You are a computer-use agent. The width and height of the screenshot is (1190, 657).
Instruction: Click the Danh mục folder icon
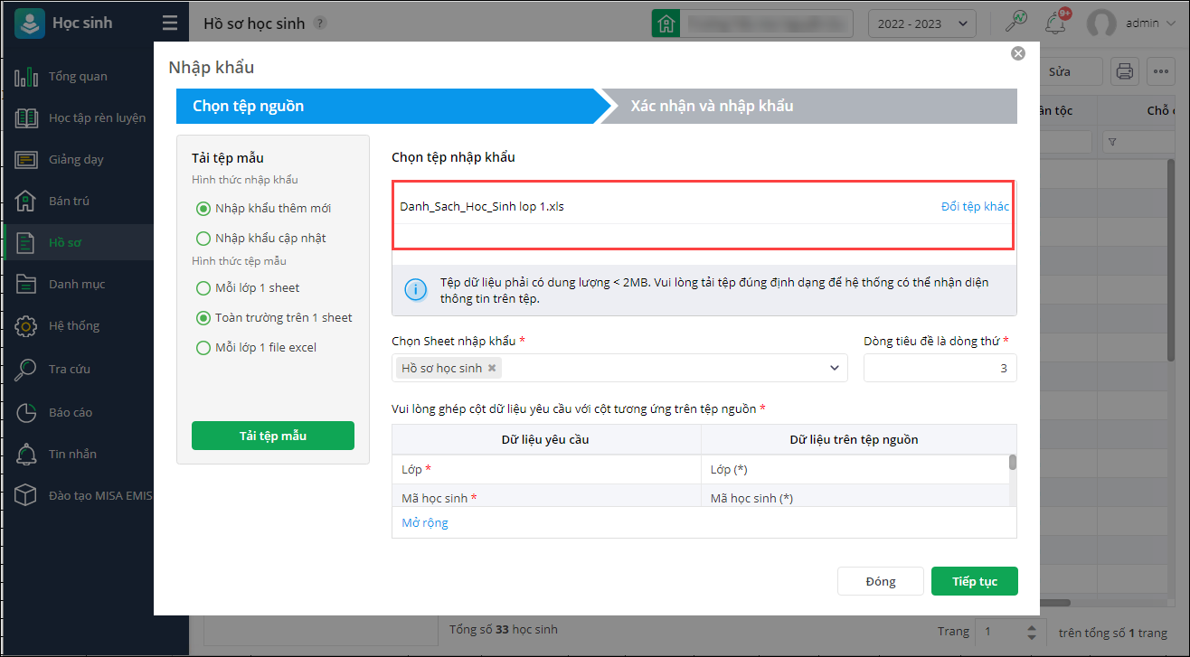26,284
